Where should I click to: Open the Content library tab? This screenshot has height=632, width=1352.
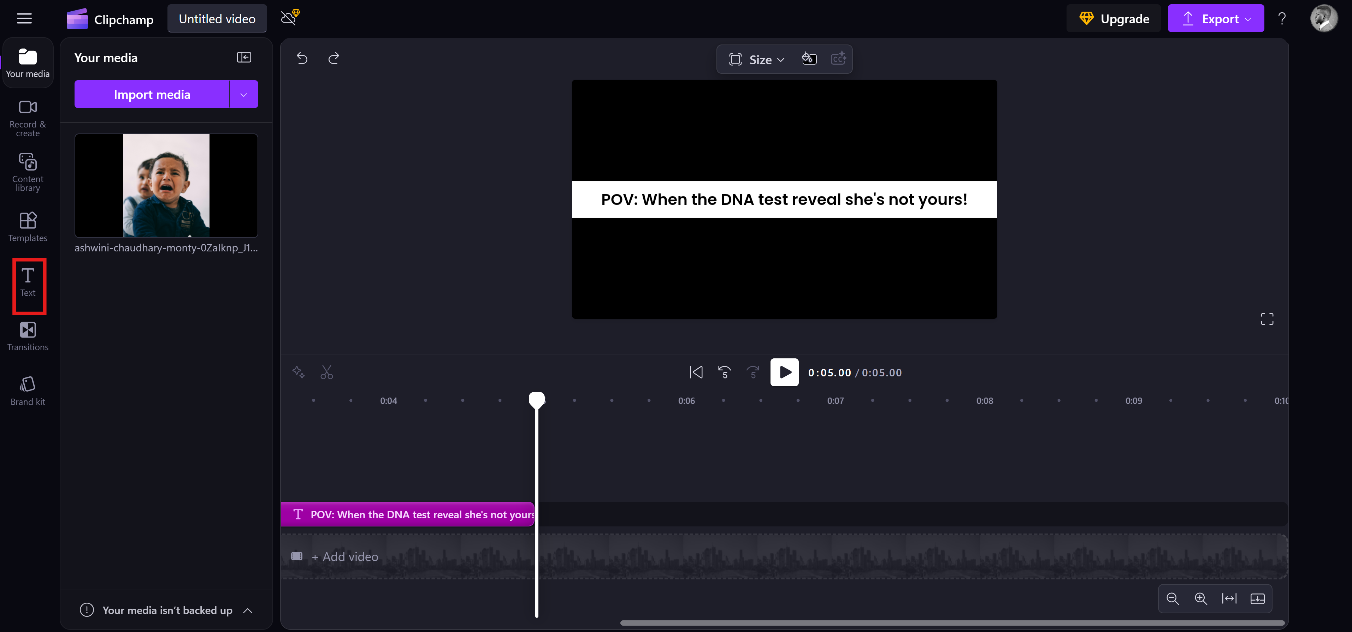[28, 173]
